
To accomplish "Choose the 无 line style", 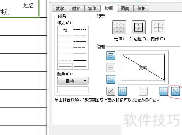I will 65,30.
